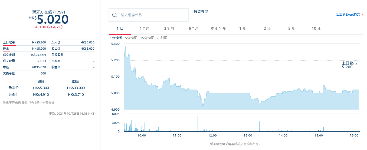The image size is (367, 150).
Task: Click the red arrow beside Excel export
Action: [362, 15]
